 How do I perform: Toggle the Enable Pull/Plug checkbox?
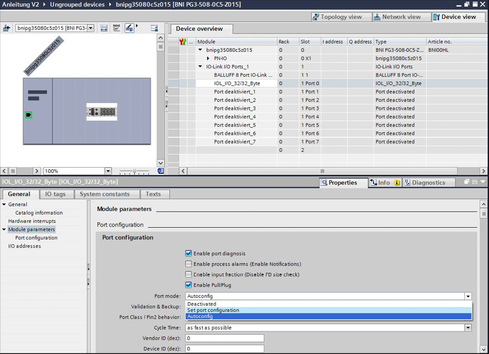(189, 285)
